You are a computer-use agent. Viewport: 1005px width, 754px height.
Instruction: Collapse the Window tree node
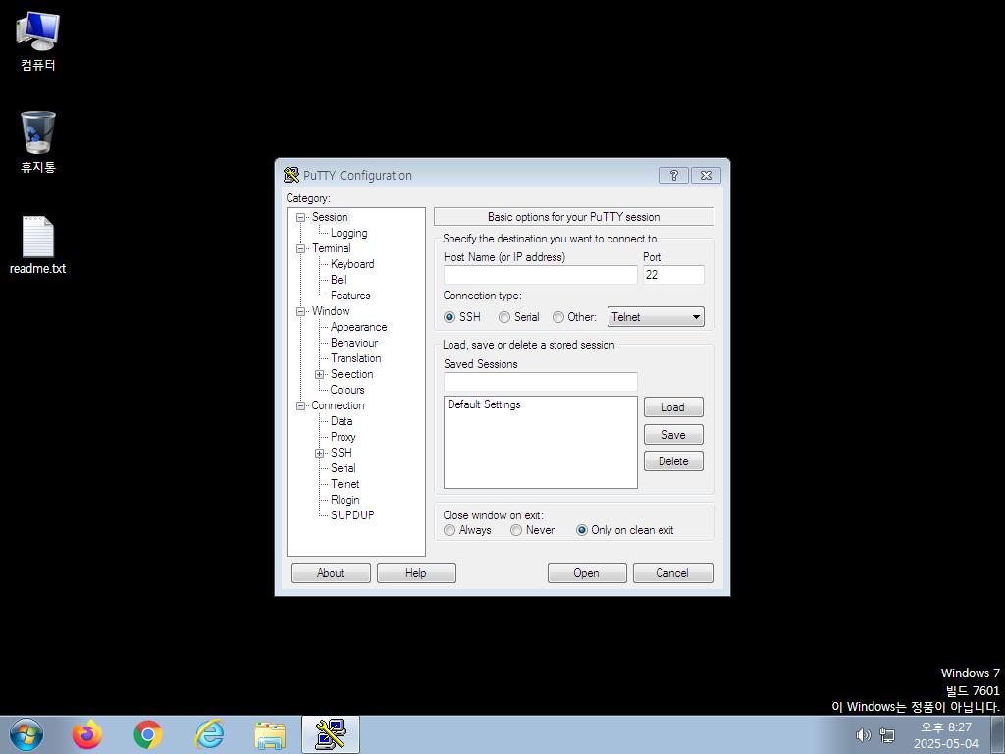300,311
